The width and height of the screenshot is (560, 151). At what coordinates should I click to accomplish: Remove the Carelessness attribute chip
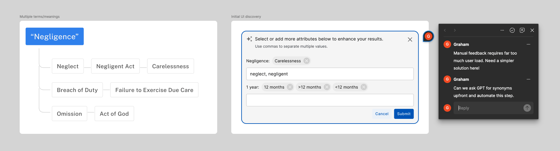(x=307, y=61)
